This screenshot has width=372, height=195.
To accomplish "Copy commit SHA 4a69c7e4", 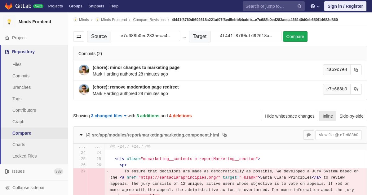I will [356, 70].
